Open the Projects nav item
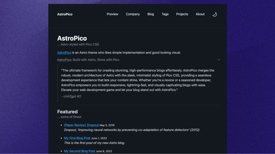Image resolution: width=275 pixels, height=154 pixels. click(x=182, y=14)
